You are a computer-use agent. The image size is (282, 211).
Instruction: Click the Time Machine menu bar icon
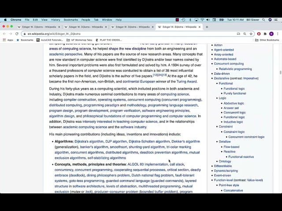(183, 20)
